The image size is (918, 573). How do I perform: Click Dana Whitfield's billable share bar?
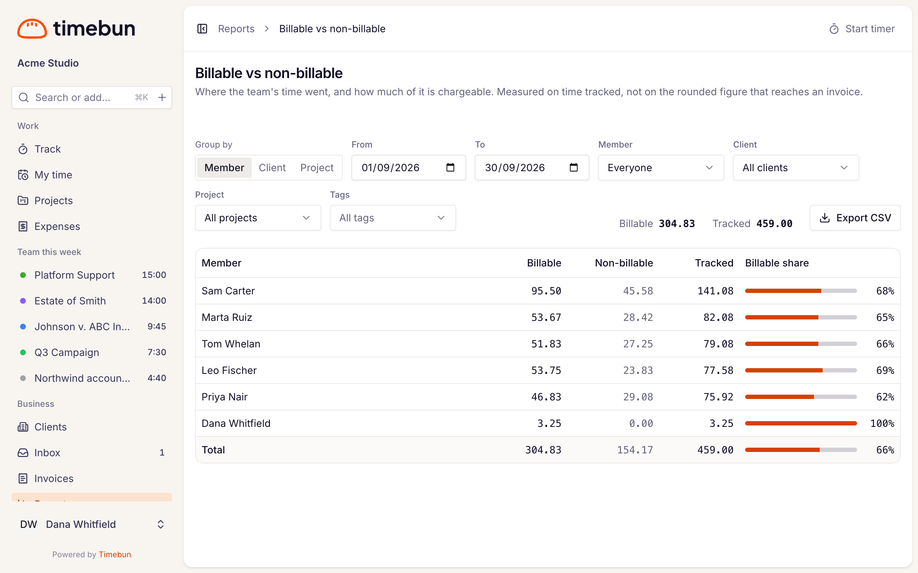tap(801, 423)
